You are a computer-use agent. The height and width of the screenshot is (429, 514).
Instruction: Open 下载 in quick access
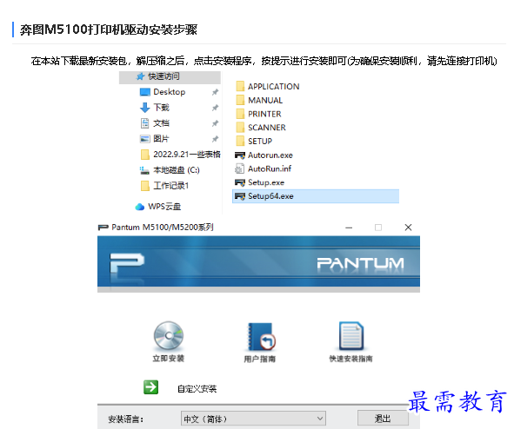pyautogui.click(x=161, y=108)
